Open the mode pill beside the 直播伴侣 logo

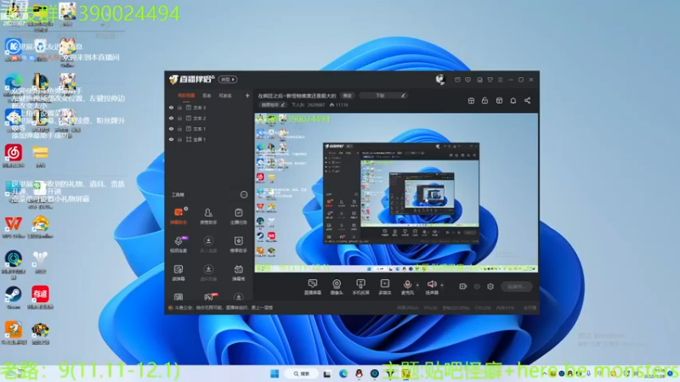click(228, 80)
